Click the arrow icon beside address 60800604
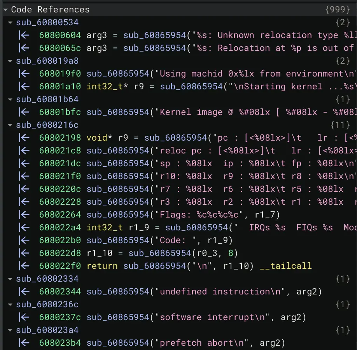The width and height of the screenshot is (357, 350). click(24, 35)
